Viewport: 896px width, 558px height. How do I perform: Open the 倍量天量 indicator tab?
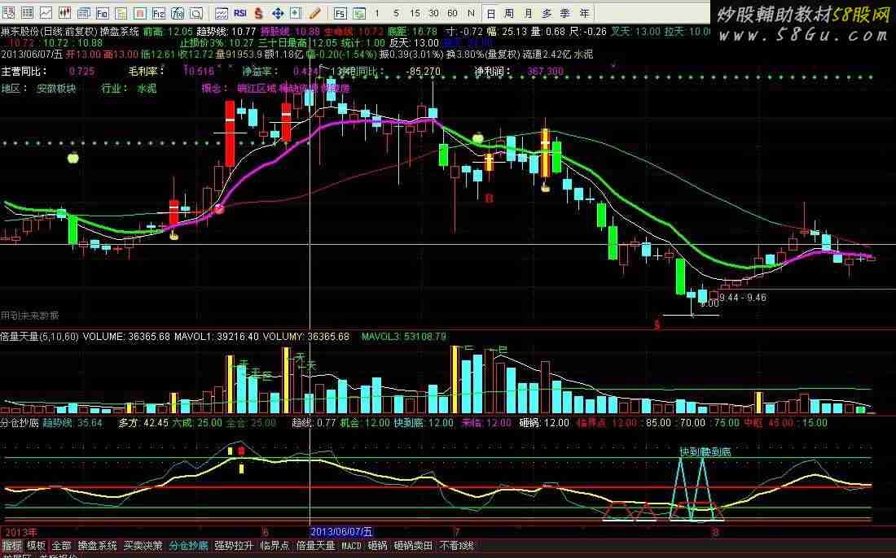315,546
